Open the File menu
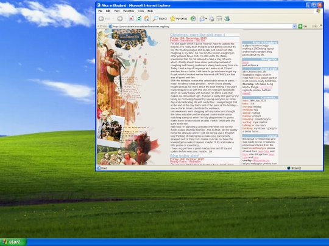 pos(100,11)
